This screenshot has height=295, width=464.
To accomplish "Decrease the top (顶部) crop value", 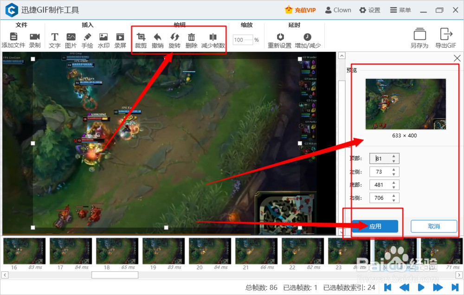I will [394, 161].
